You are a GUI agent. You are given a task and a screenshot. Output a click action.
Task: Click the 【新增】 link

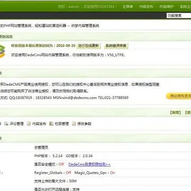(x=175, y=112)
